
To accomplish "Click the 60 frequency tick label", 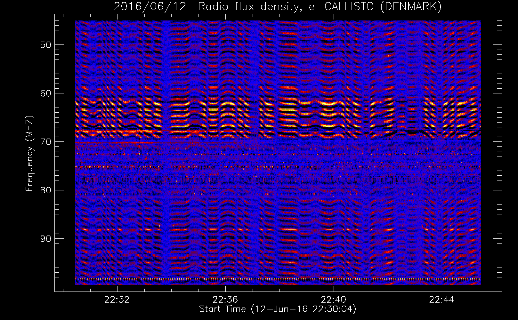I will coord(46,93).
